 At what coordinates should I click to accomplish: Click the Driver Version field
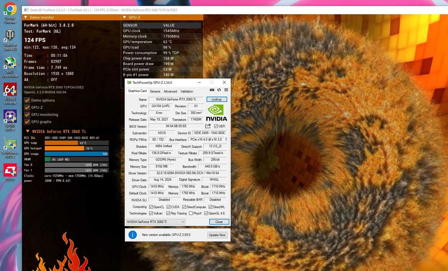188,173
